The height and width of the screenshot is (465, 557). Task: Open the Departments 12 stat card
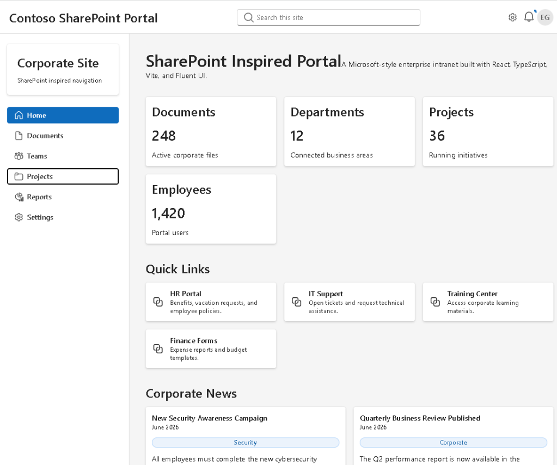coord(350,131)
